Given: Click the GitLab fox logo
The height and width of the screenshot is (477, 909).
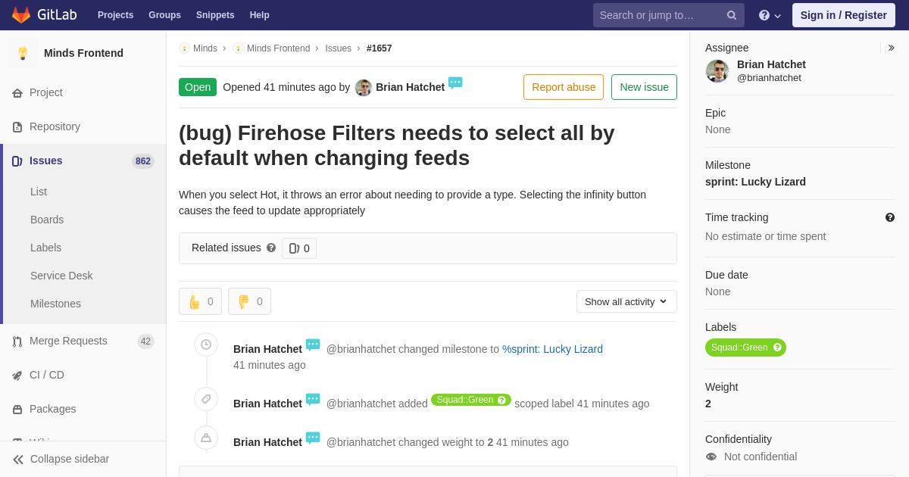Looking at the screenshot, I should [x=21, y=15].
